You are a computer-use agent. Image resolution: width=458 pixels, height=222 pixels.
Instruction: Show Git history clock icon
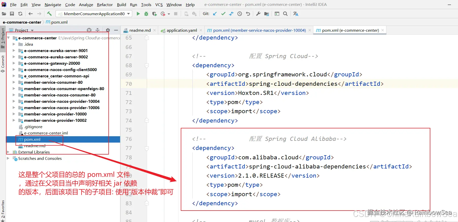[240, 14]
